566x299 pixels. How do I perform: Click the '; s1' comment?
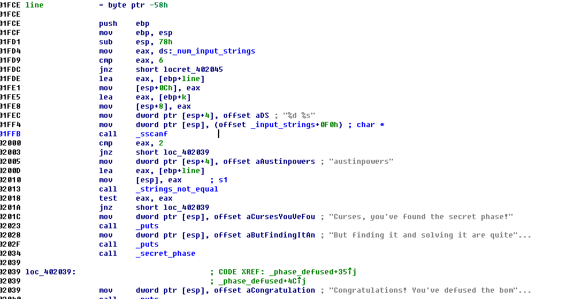coord(219,180)
